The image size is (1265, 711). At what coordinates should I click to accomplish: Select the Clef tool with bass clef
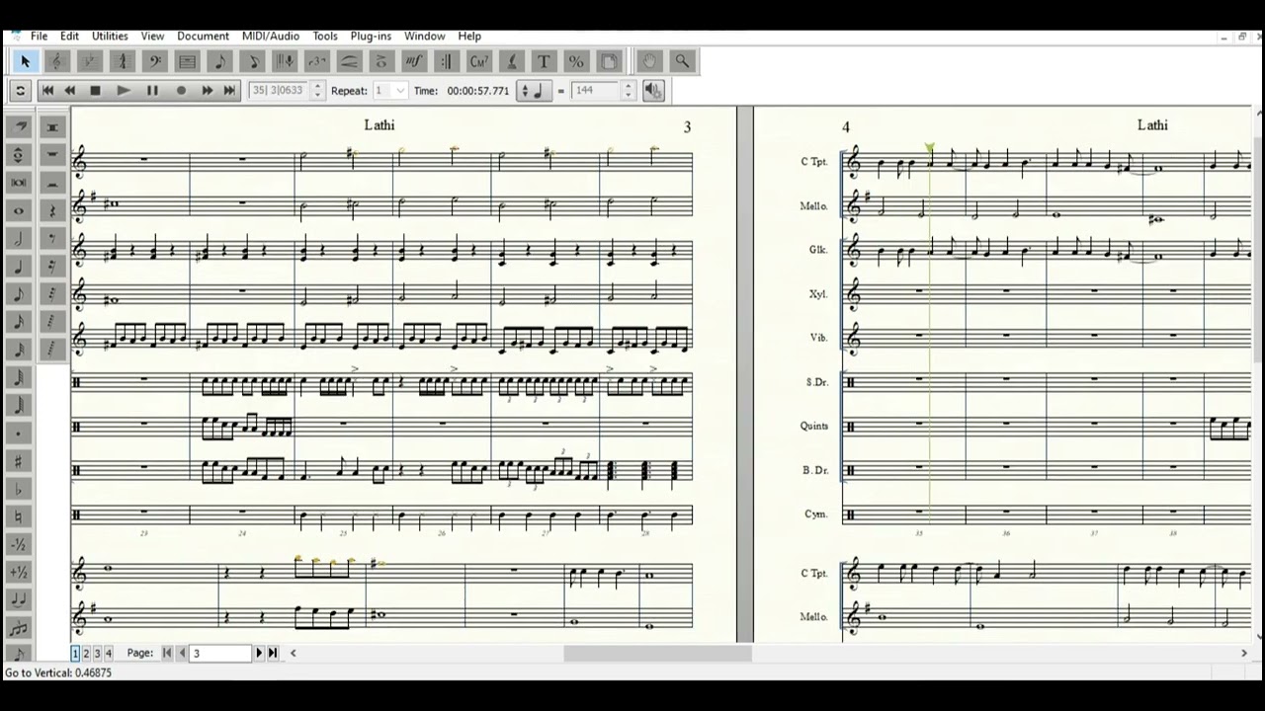tap(154, 61)
